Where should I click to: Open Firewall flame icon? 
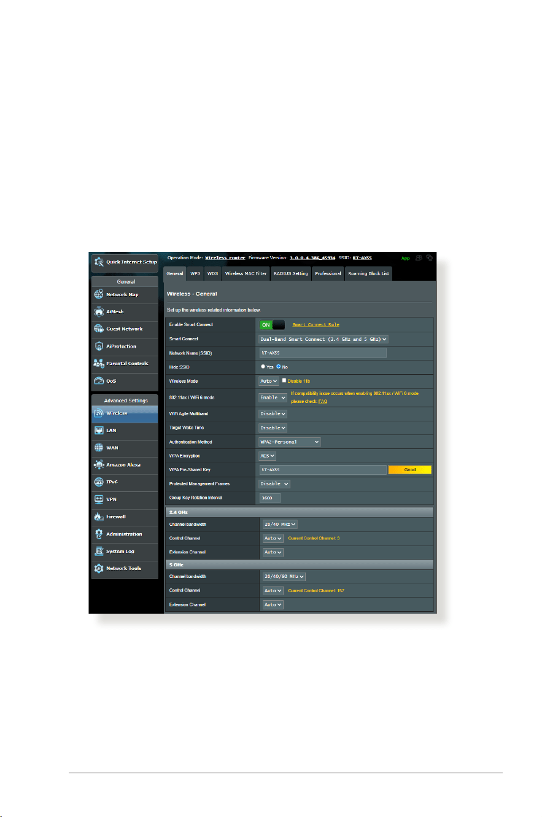click(x=99, y=517)
